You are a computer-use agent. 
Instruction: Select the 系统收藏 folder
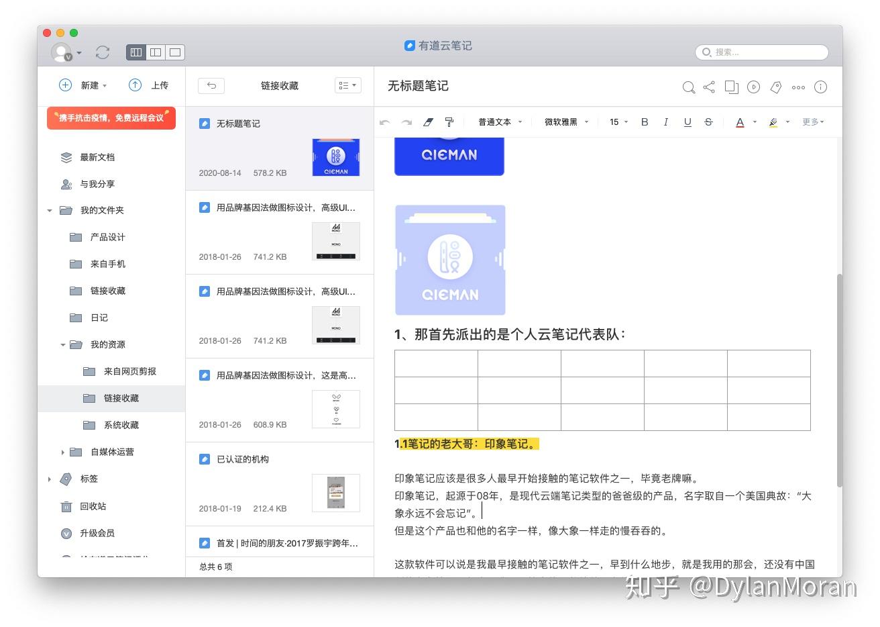[121, 425]
